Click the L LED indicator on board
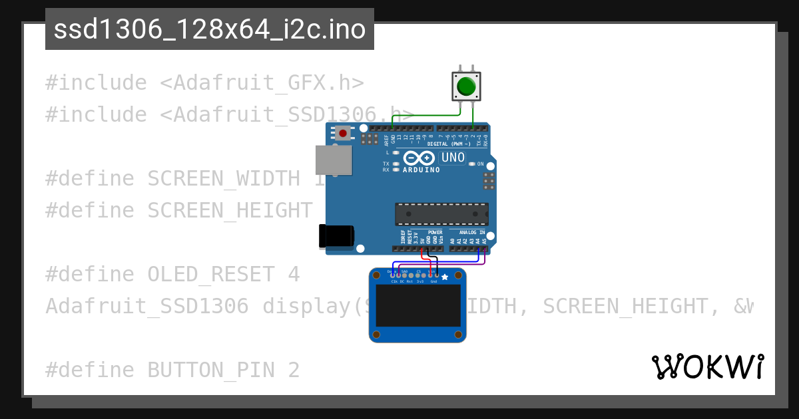The image size is (799, 419). [396, 152]
